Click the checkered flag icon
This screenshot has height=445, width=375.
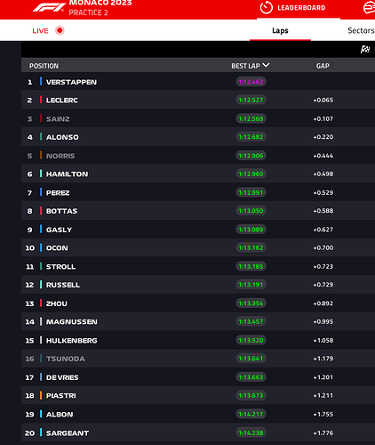click(x=365, y=49)
